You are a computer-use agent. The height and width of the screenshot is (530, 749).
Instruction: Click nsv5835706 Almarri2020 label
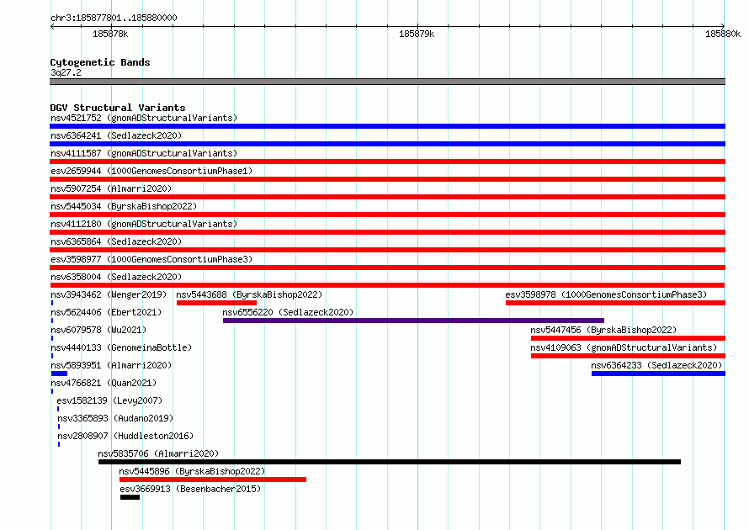click(x=158, y=453)
